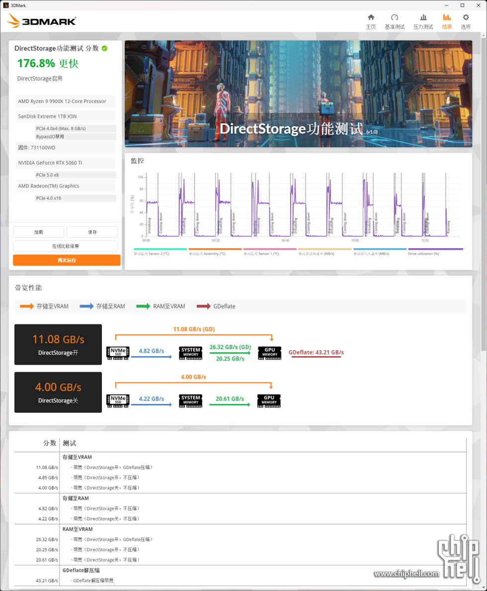Click the green RAM至VRAM arrow legend icon
Image resolution: width=487 pixels, height=591 pixels.
[x=143, y=306]
